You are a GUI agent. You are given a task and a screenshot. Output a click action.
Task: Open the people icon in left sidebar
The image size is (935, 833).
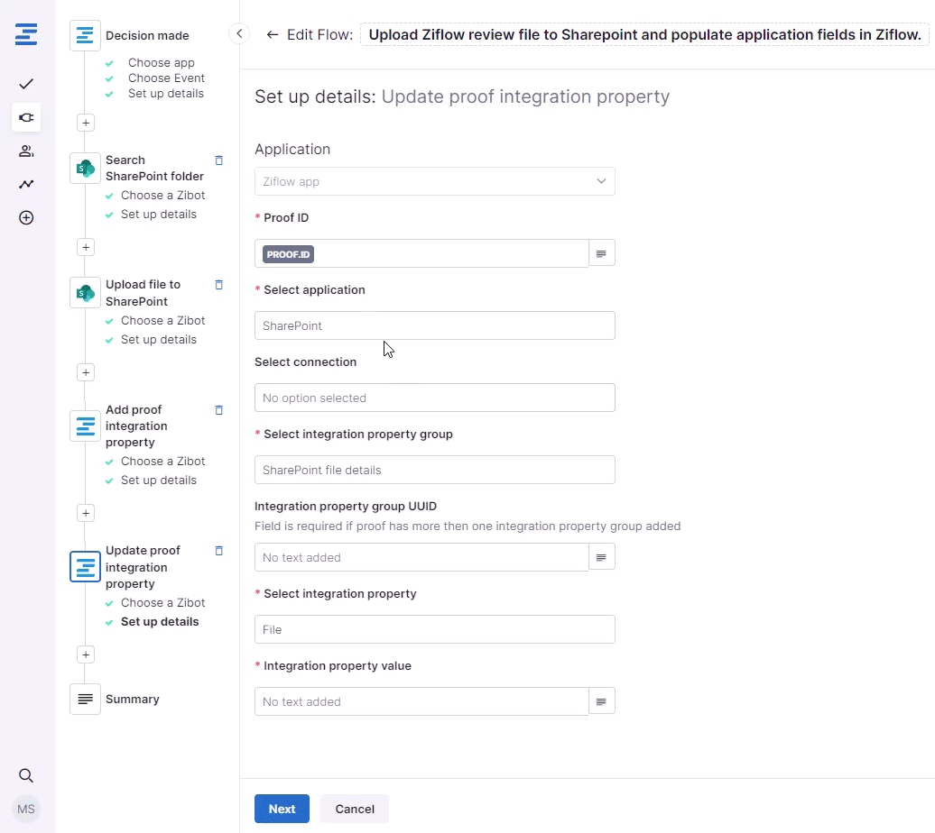(x=26, y=151)
